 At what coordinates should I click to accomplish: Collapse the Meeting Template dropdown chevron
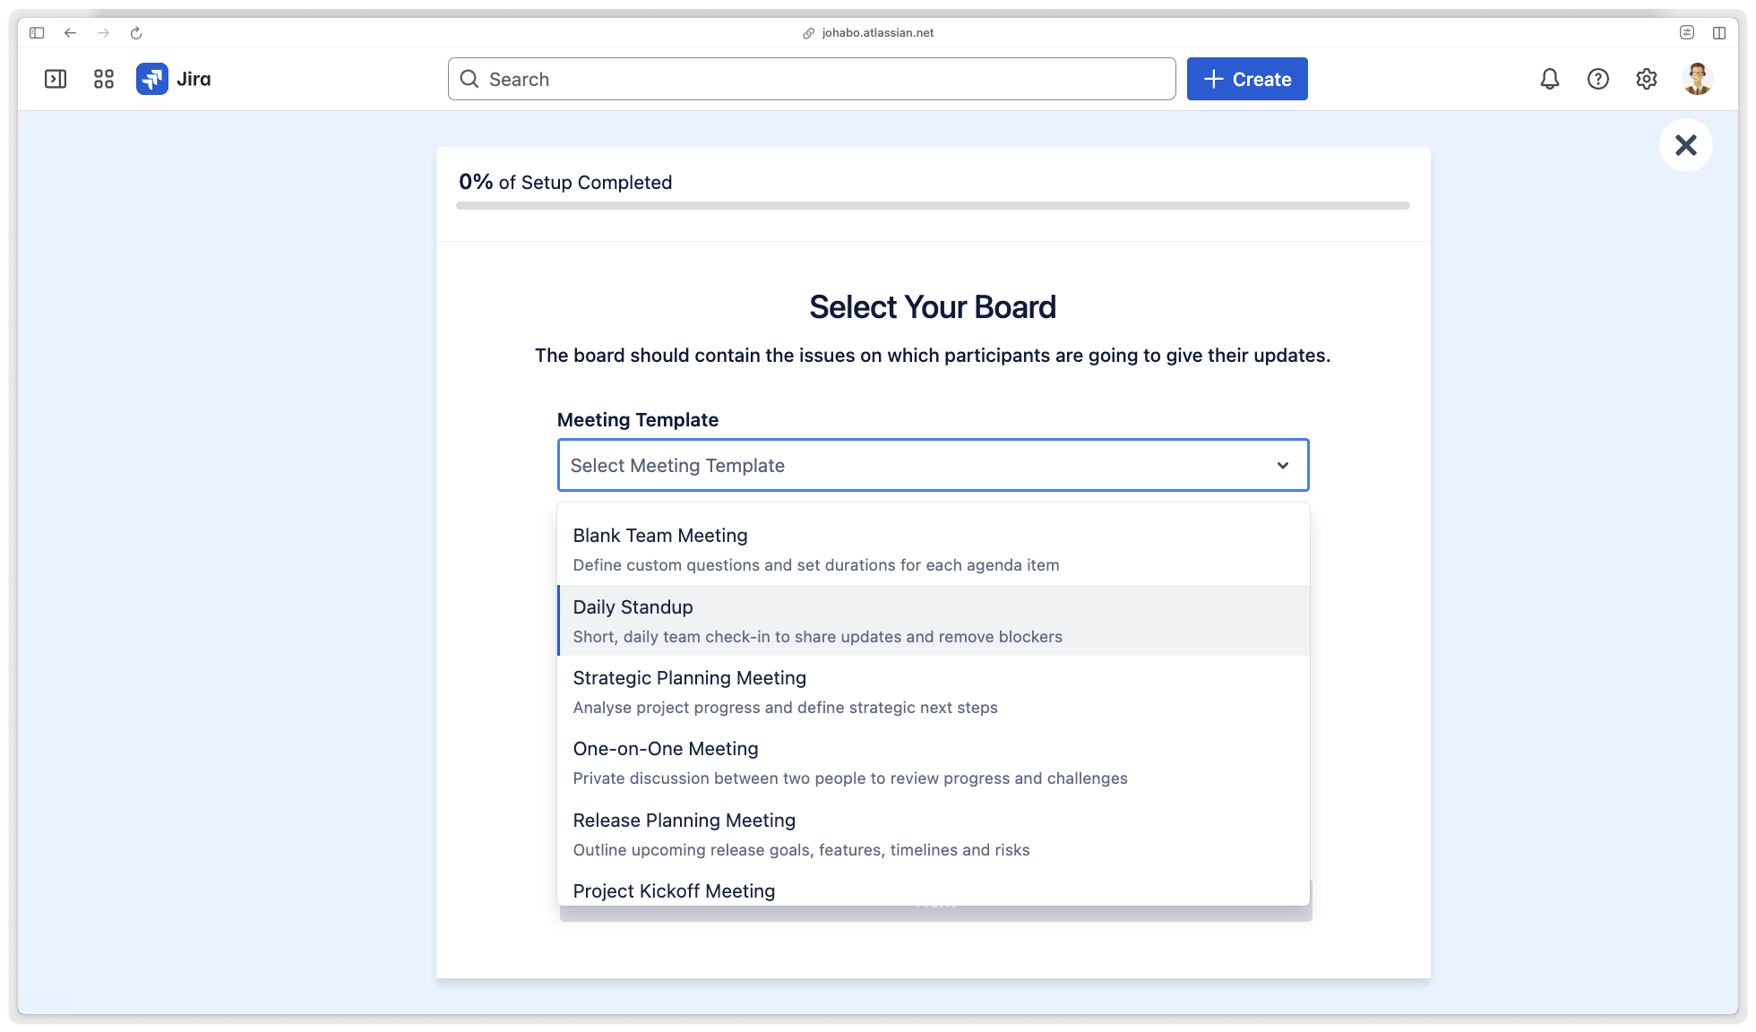[1282, 466]
